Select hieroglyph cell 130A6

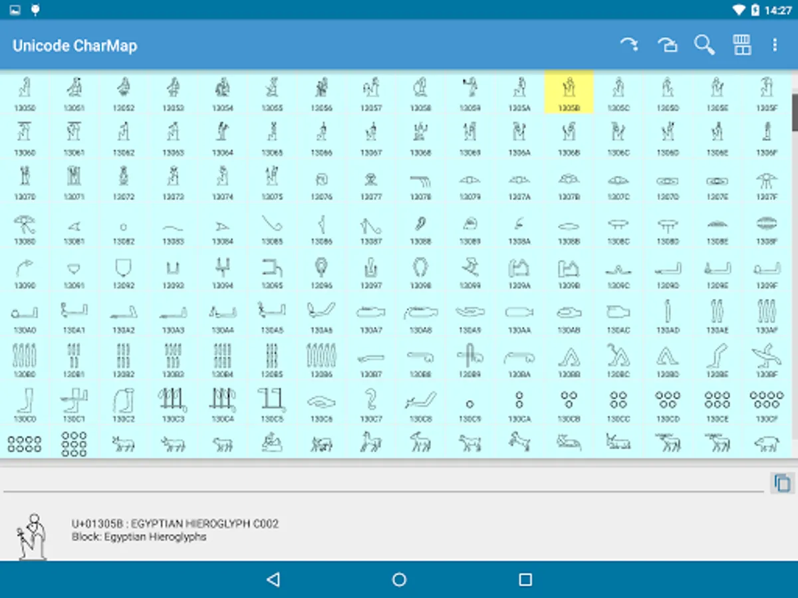point(322,315)
